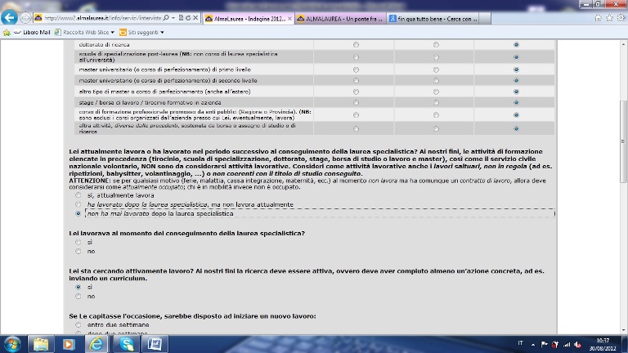Open Skype from the taskbar

pyautogui.click(x=125, y=343)
